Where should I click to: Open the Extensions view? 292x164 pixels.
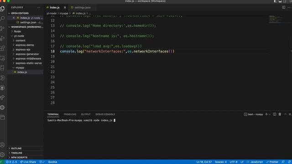(x=3, y=48)
